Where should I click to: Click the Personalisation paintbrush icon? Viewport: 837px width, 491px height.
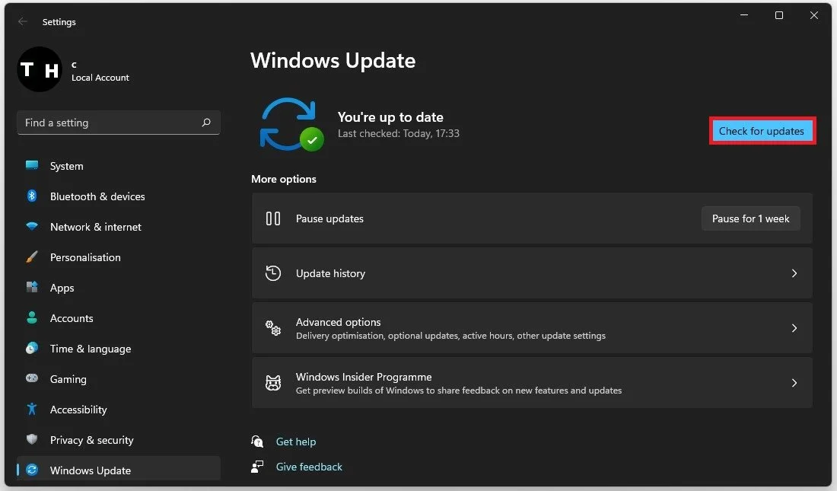[x=32, y=257]
